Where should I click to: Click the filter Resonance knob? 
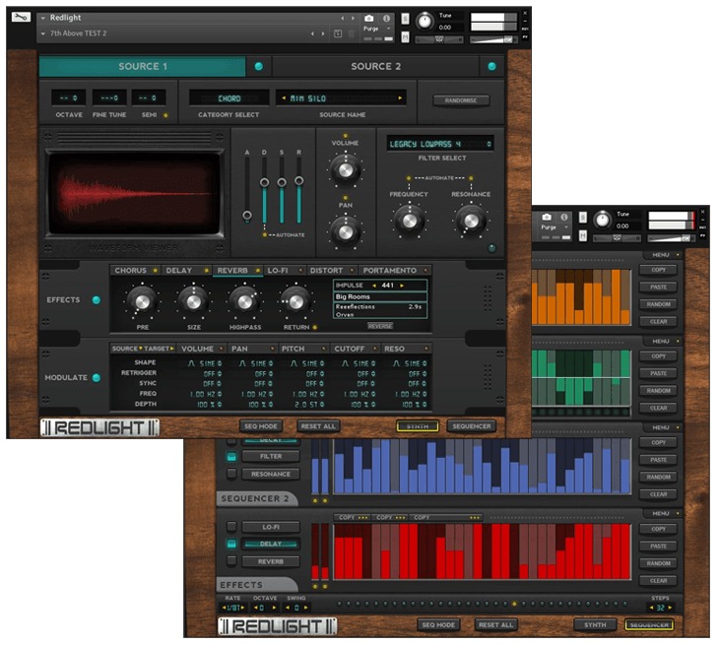coord(470,221)
